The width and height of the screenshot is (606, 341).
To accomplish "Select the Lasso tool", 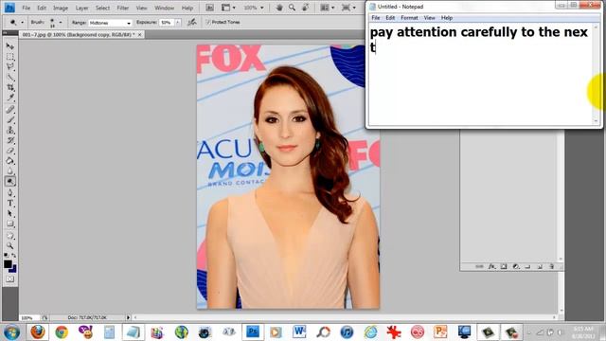I will (10, 67).
